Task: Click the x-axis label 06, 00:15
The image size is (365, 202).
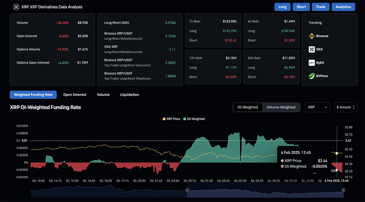Action: click(190, 181)
